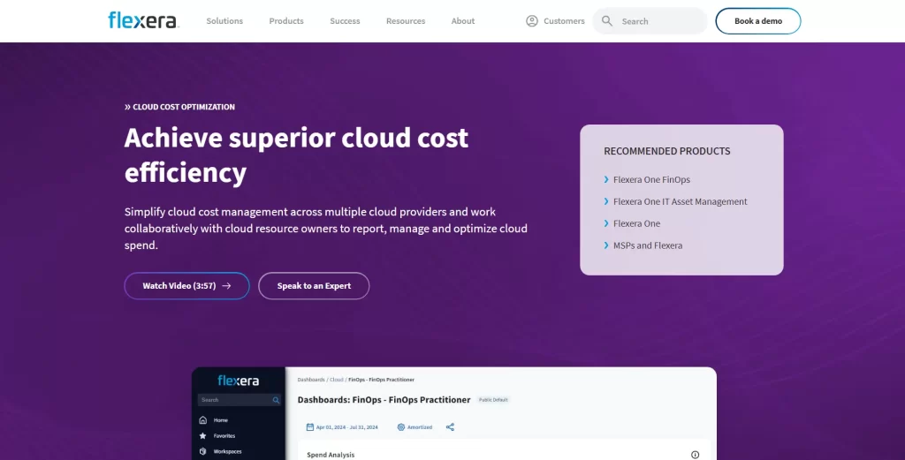Select Home in the dashboard sidebar
905x460 pixels.
click(x=220, y=420)
